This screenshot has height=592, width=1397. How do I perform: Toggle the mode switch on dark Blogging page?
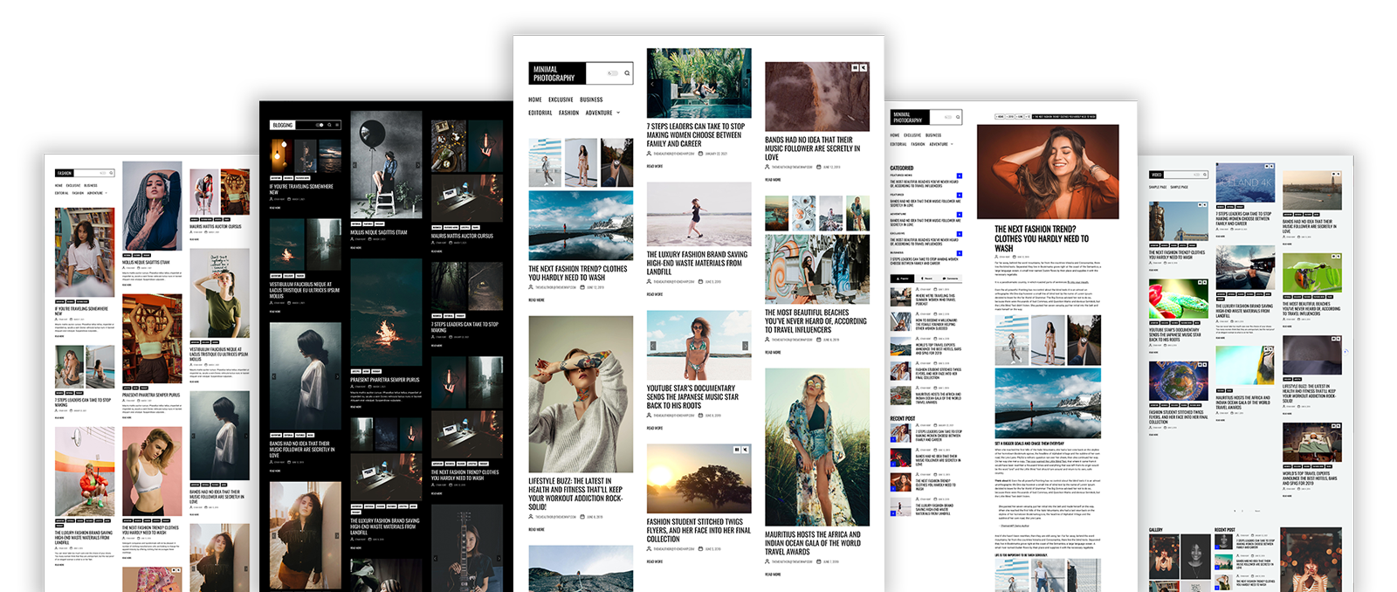(320, 125)
